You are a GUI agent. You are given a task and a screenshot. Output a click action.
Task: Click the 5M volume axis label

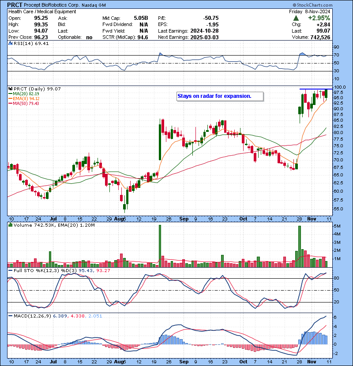coord(338,226)
